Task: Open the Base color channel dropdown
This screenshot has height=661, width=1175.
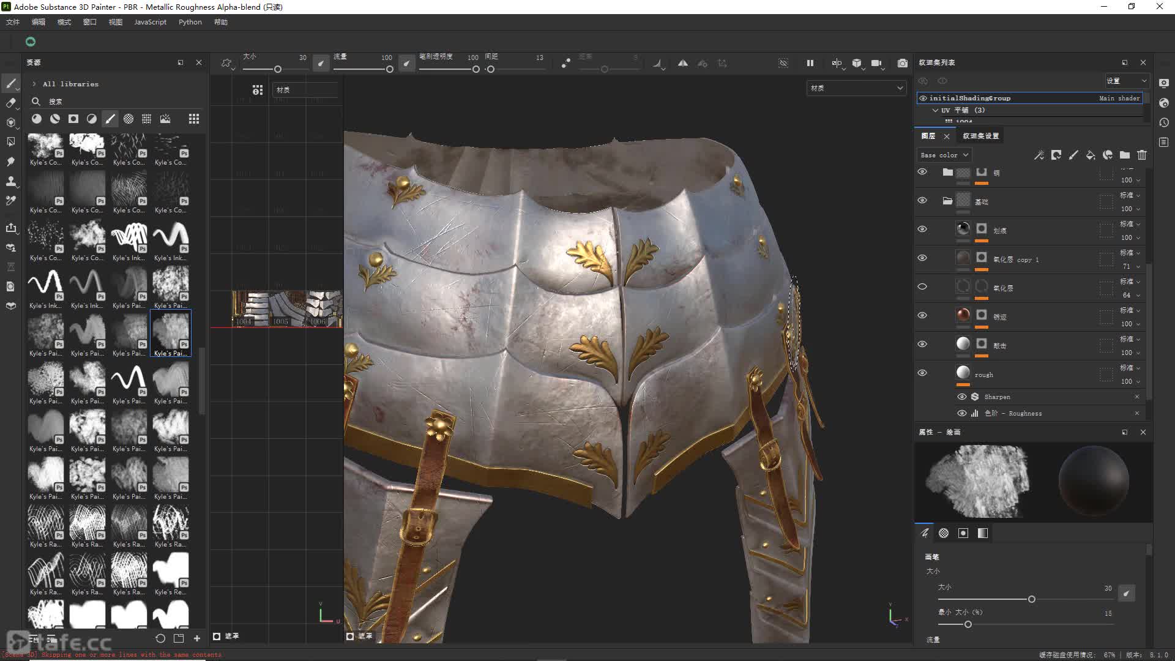Action: [944, 155]
